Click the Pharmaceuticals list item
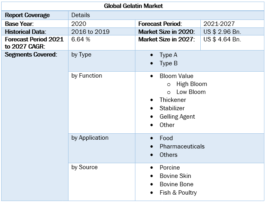The height and width of the screenshot is (203, 266). (x=182, y=146)
